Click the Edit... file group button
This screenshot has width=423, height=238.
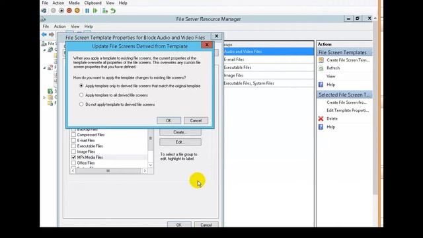[180, 142]
